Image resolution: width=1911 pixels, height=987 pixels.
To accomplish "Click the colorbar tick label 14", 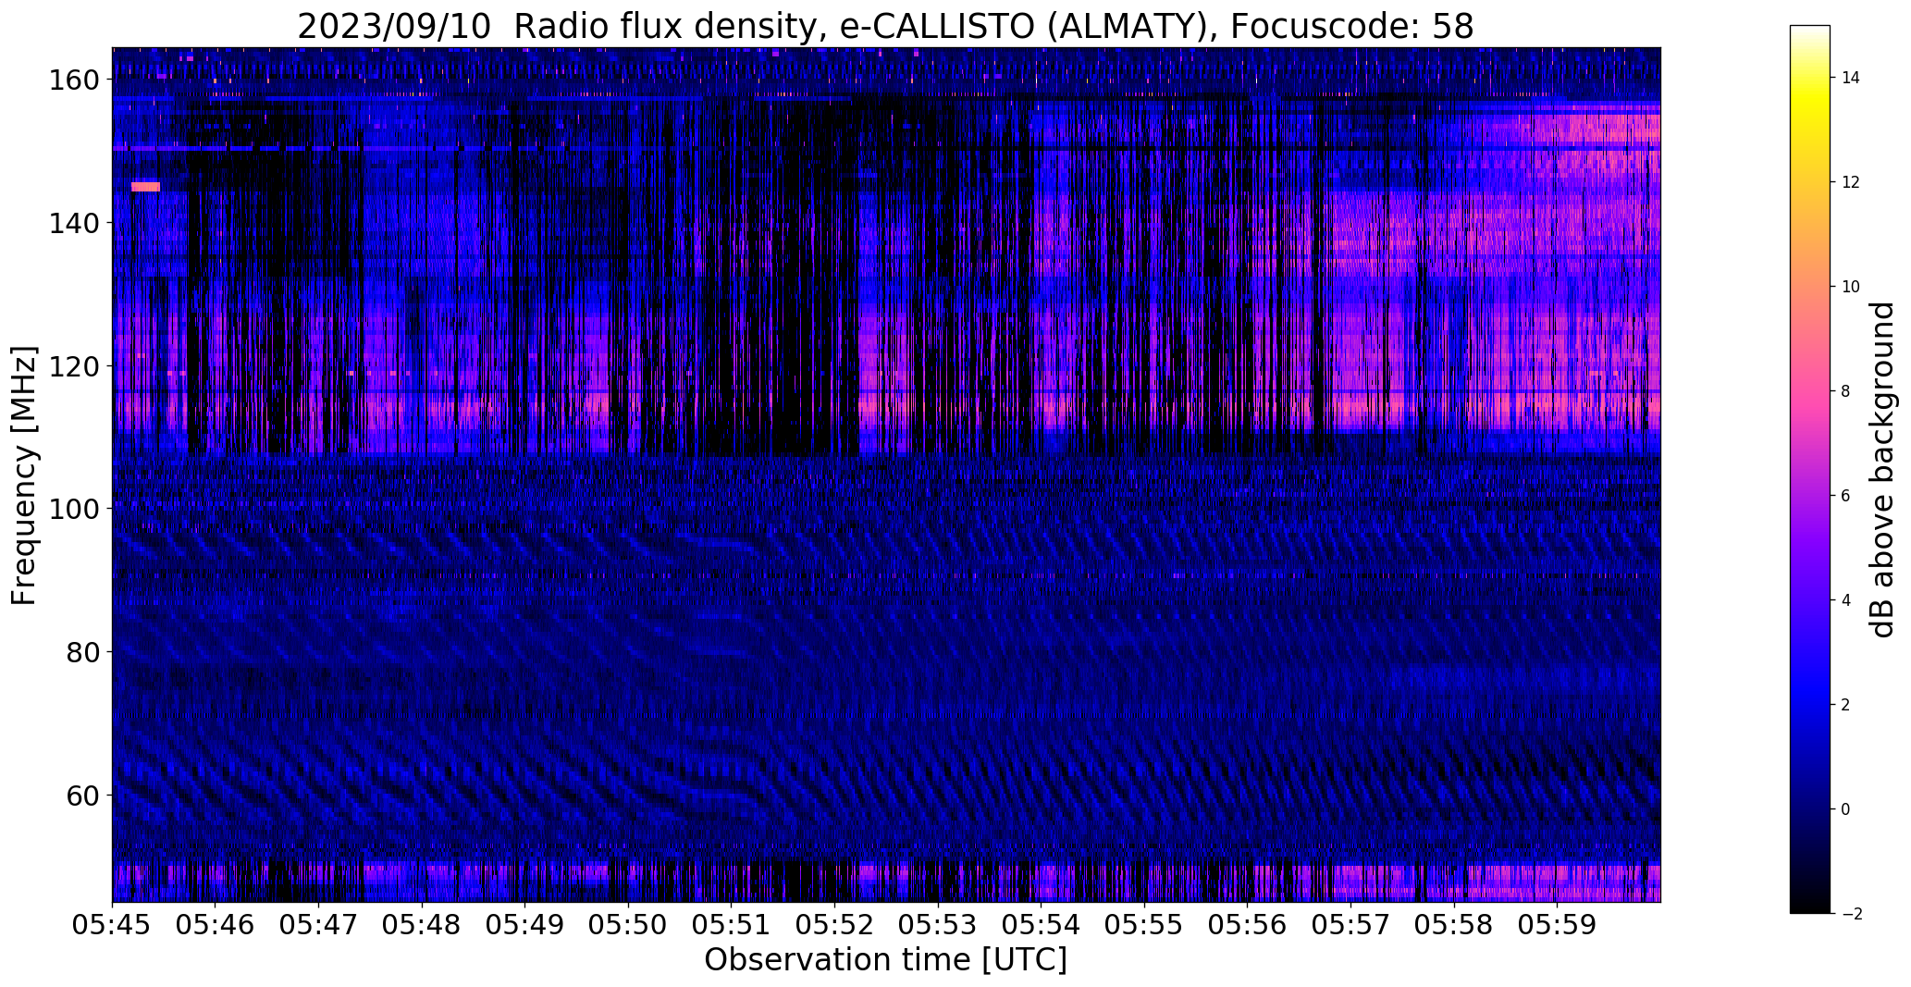I will coord(1851,78).
